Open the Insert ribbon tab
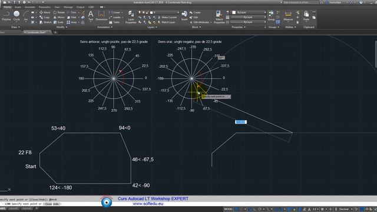 click(x=18, y=7)
